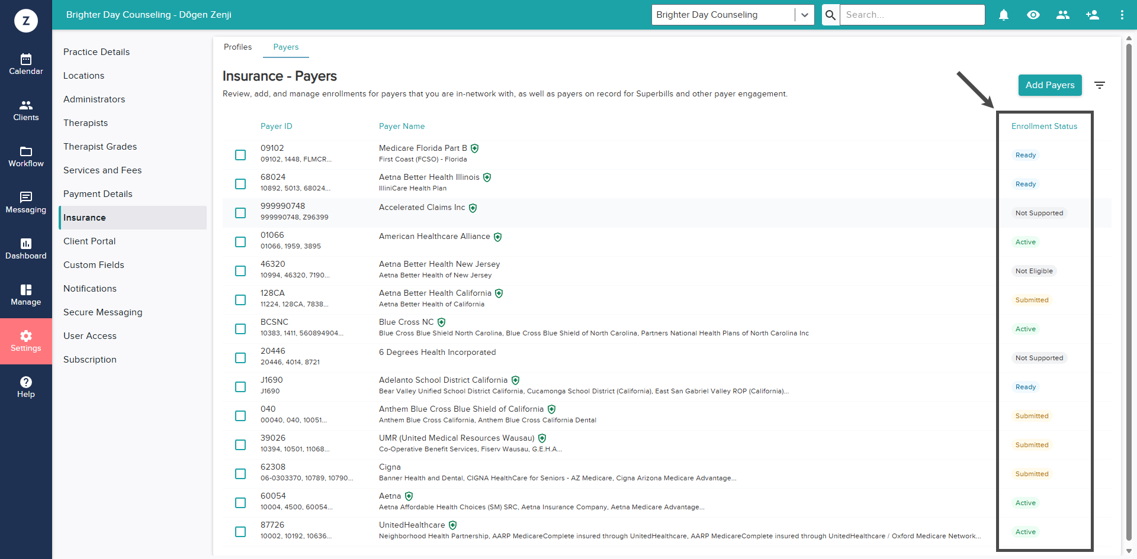Click shield icon beside Aetna Better Health California
Screen dimensions: 1137x559
(499, 293)
